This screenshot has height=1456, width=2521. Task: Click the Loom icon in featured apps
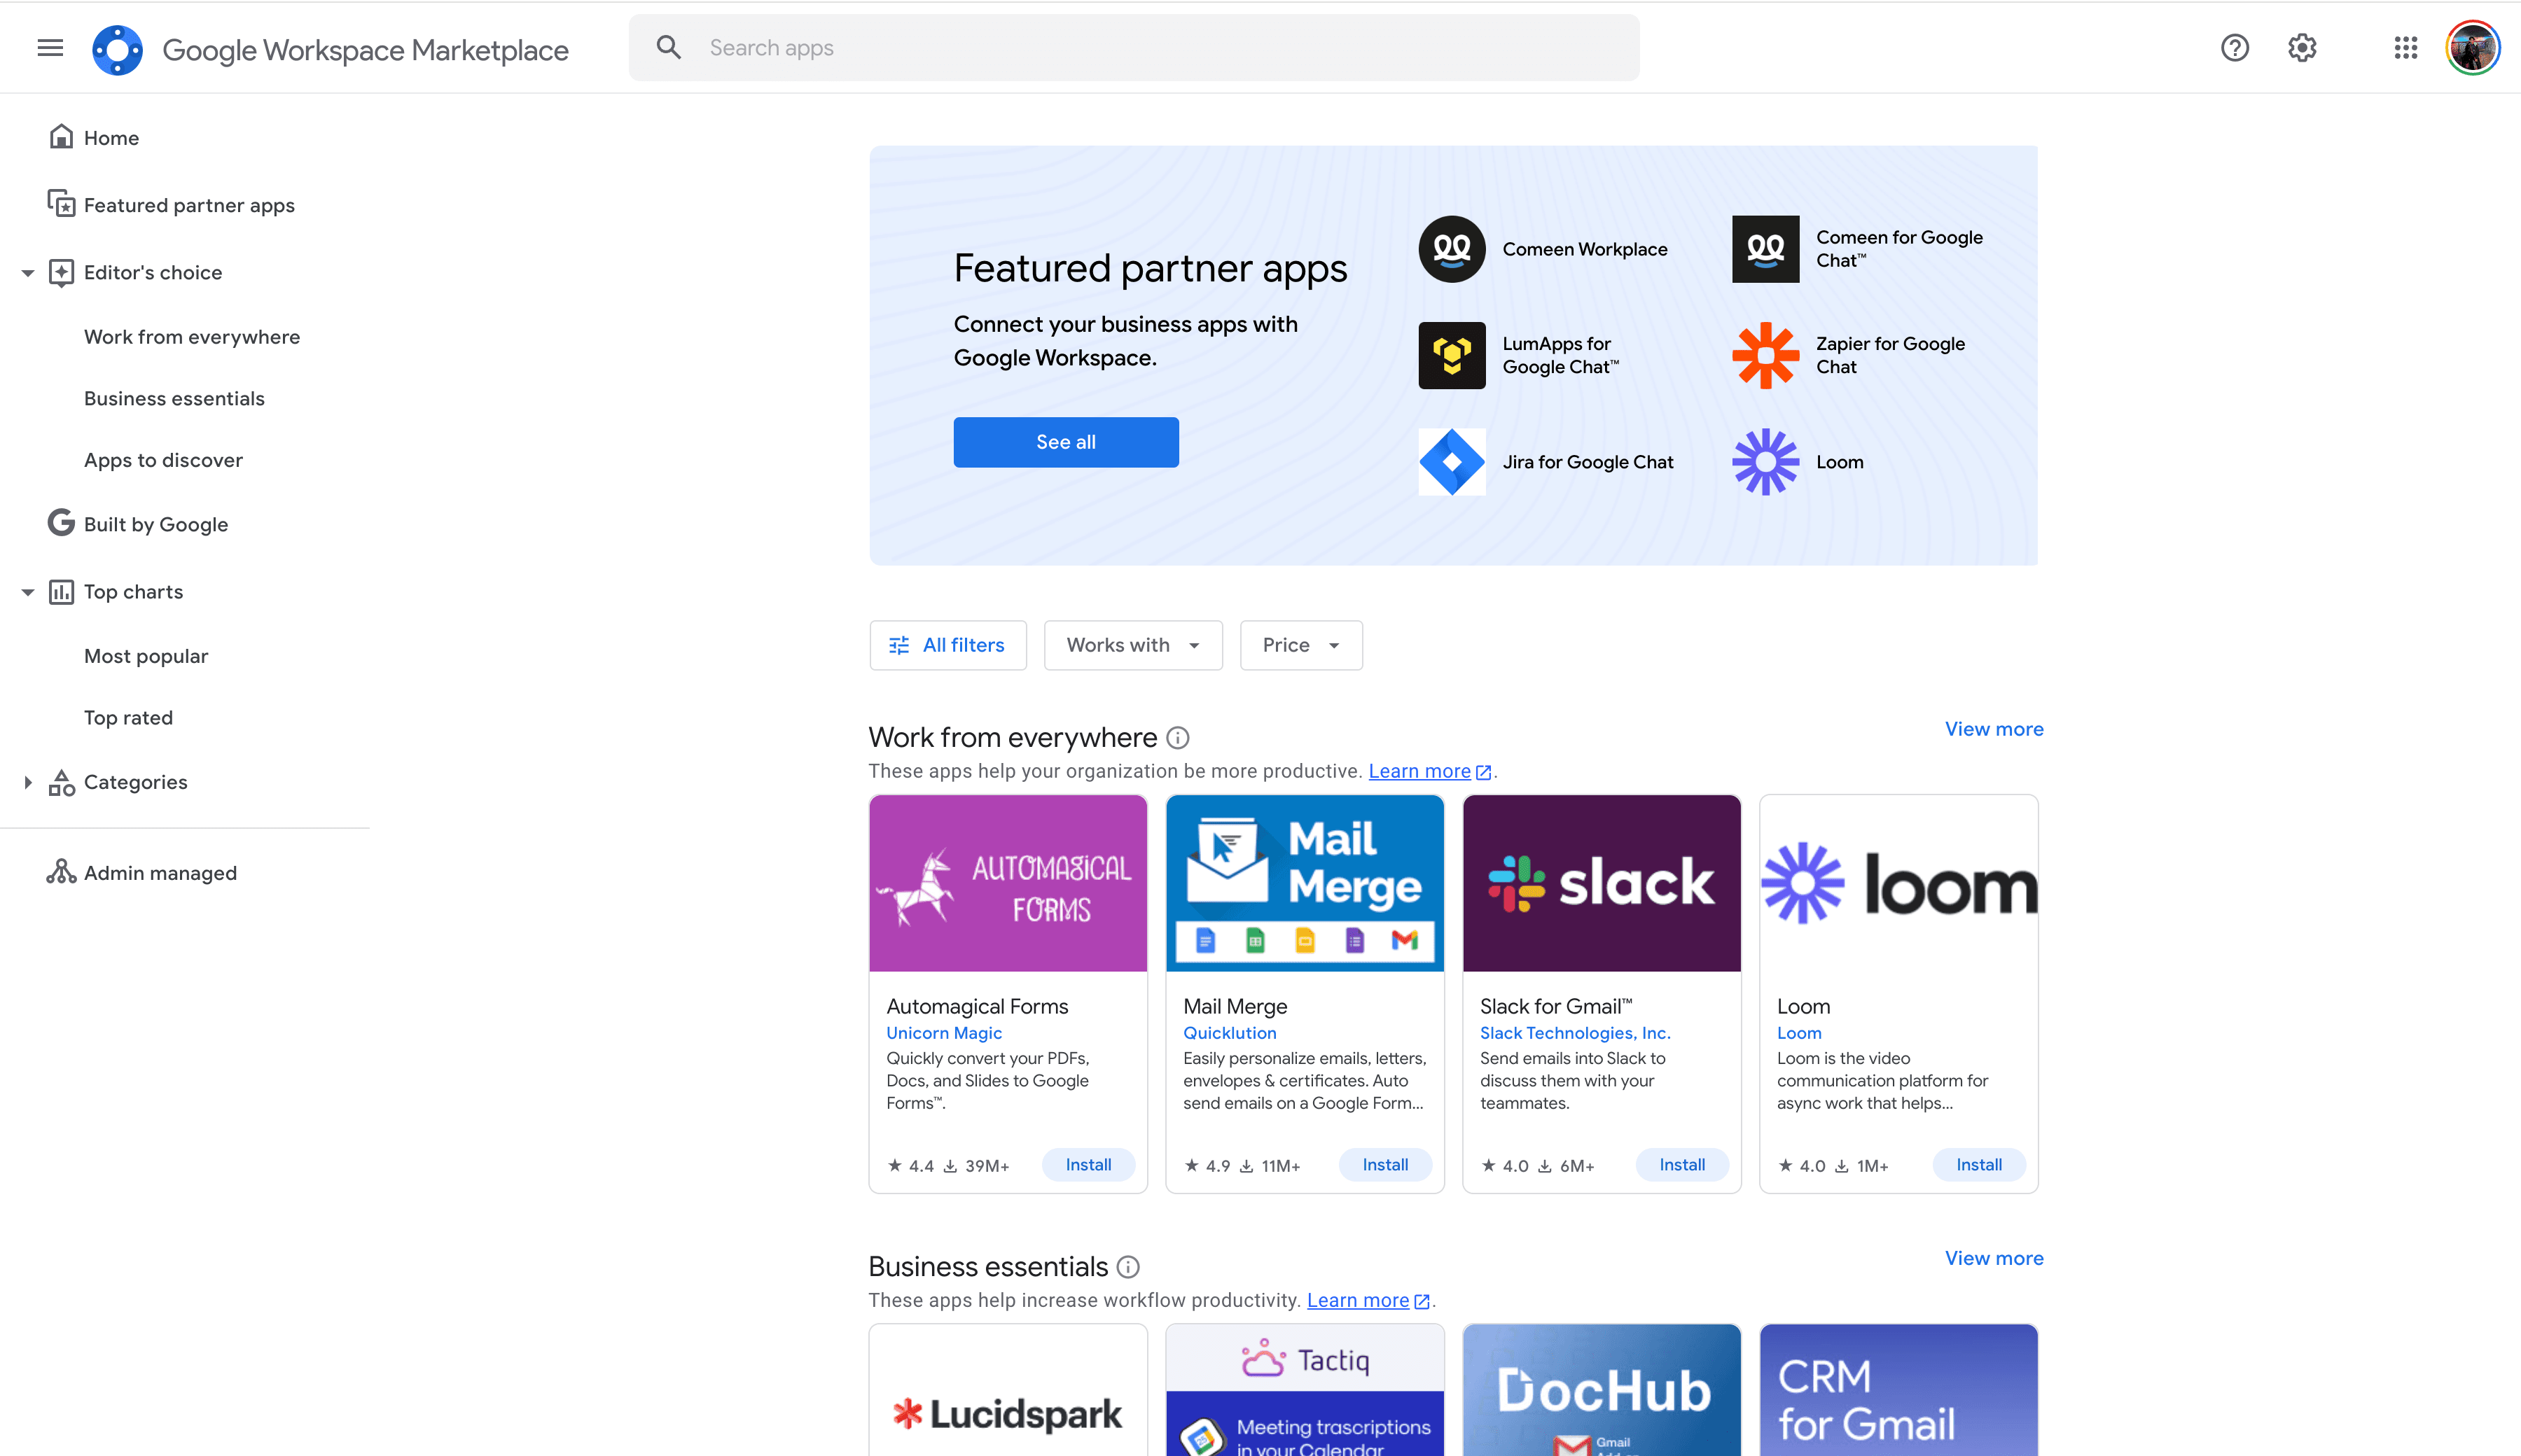(1765, 461)
